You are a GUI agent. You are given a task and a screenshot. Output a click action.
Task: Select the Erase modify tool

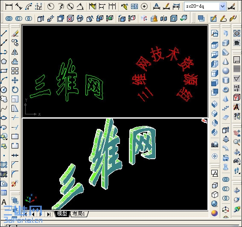[15, 33]
